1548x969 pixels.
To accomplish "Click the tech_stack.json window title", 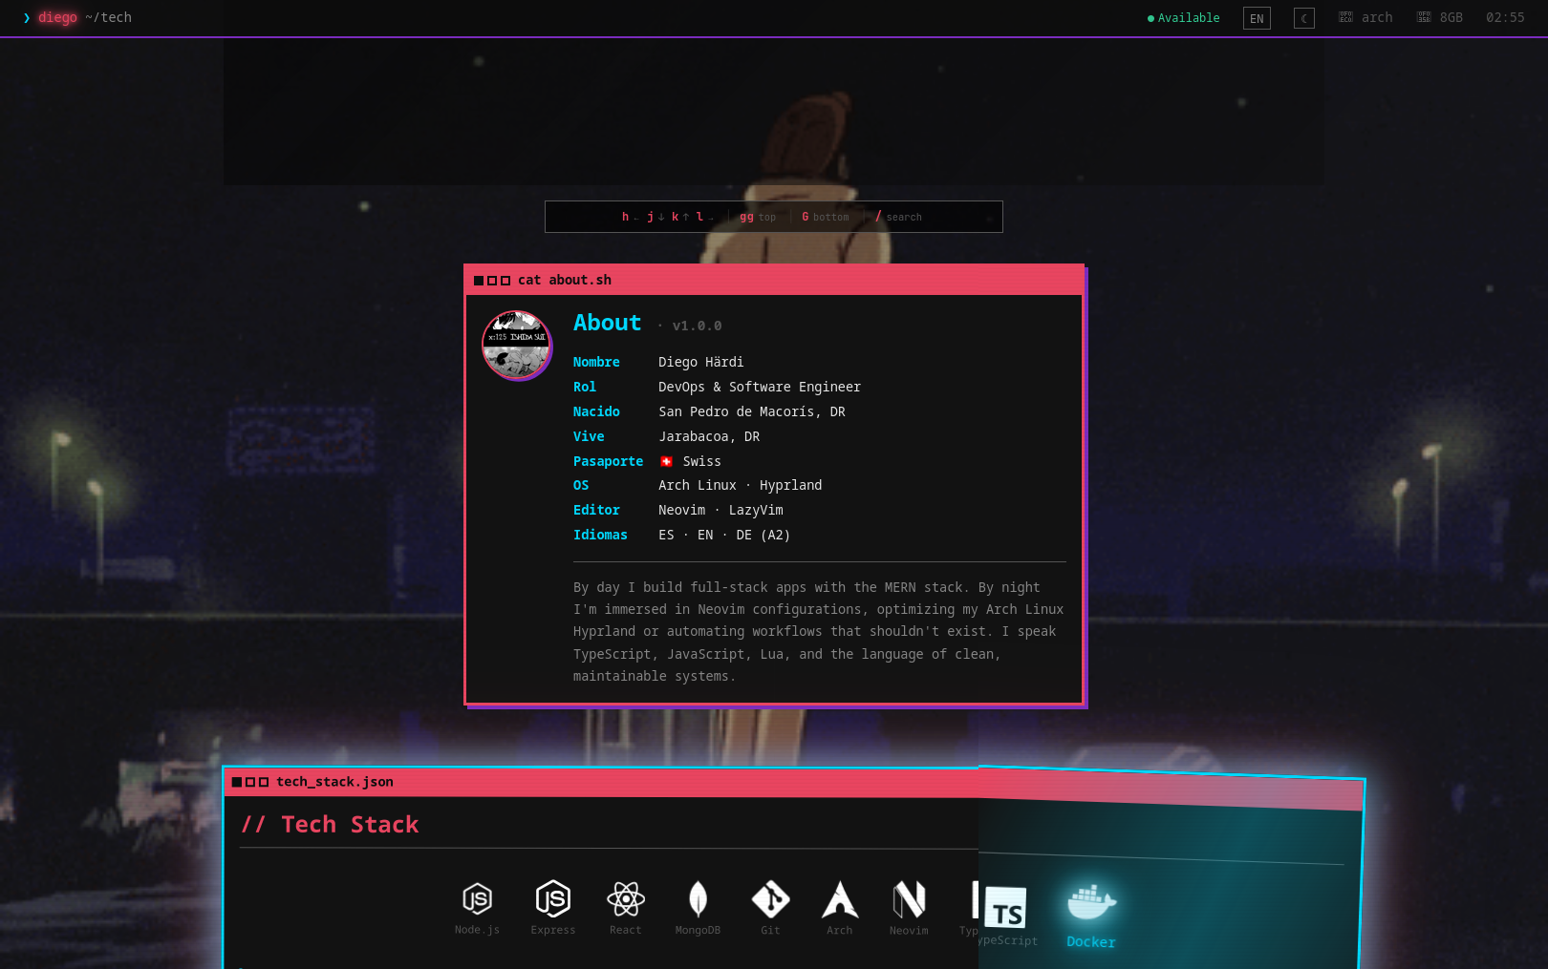I will (335, 781).
